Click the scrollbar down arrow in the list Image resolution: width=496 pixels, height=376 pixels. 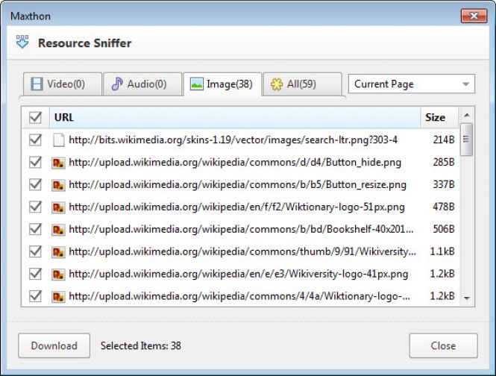(467, 298)
